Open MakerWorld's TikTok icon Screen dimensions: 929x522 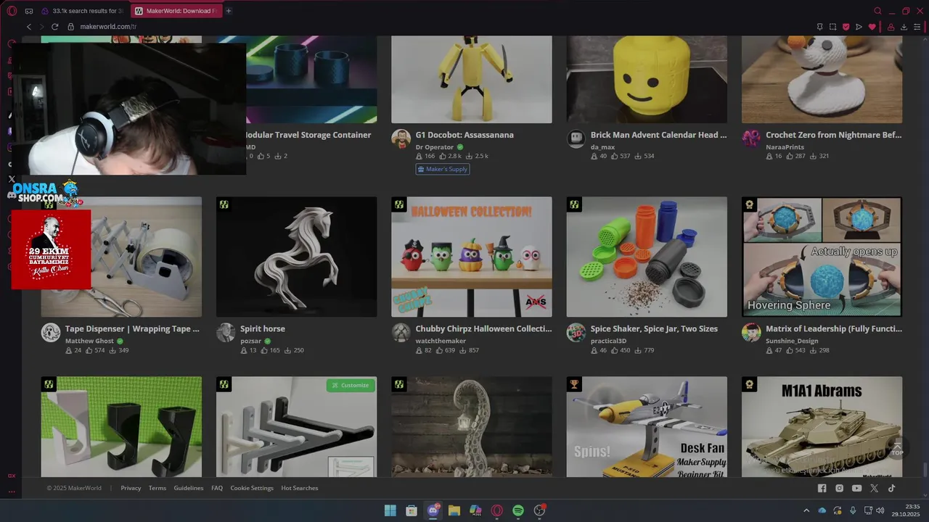point(891,488)
